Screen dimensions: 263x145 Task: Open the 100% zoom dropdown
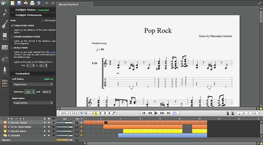[x=64, y=113]
